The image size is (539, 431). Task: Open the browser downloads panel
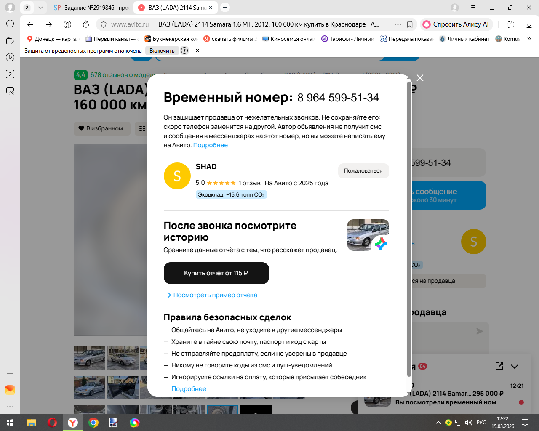pos(529,24)
